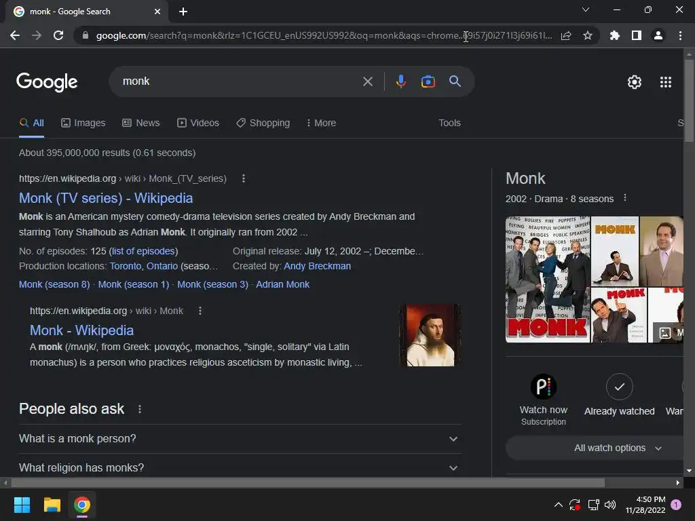Open Monk - Wikipedia result link
Screen dimensions: 695x521
click(81, 330)
